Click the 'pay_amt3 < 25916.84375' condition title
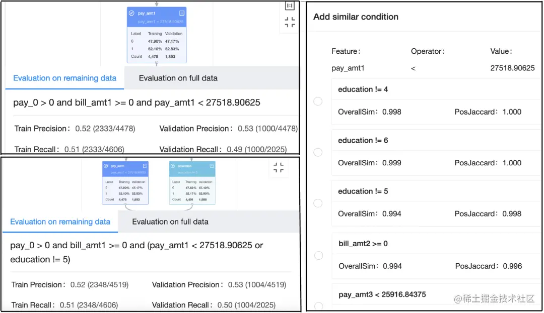 [382, 294]
